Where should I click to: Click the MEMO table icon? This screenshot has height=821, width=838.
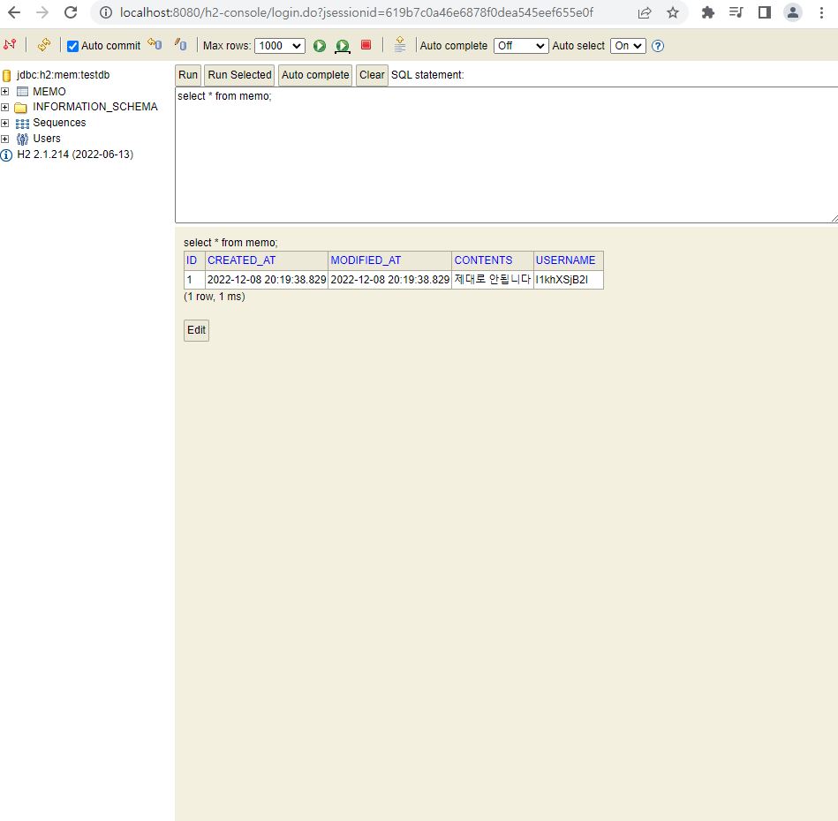(22, 91)
